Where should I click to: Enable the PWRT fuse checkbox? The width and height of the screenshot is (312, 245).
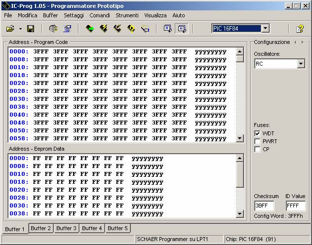[257, 141]
